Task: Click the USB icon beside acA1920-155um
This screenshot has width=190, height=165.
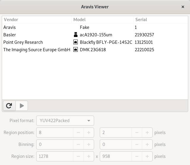Action: (76, 35)
